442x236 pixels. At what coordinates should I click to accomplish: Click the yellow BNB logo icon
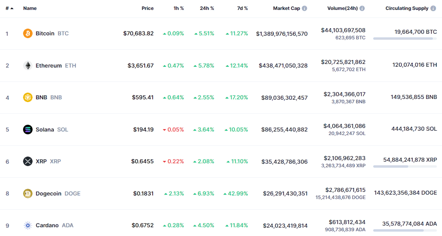point(28,97)
